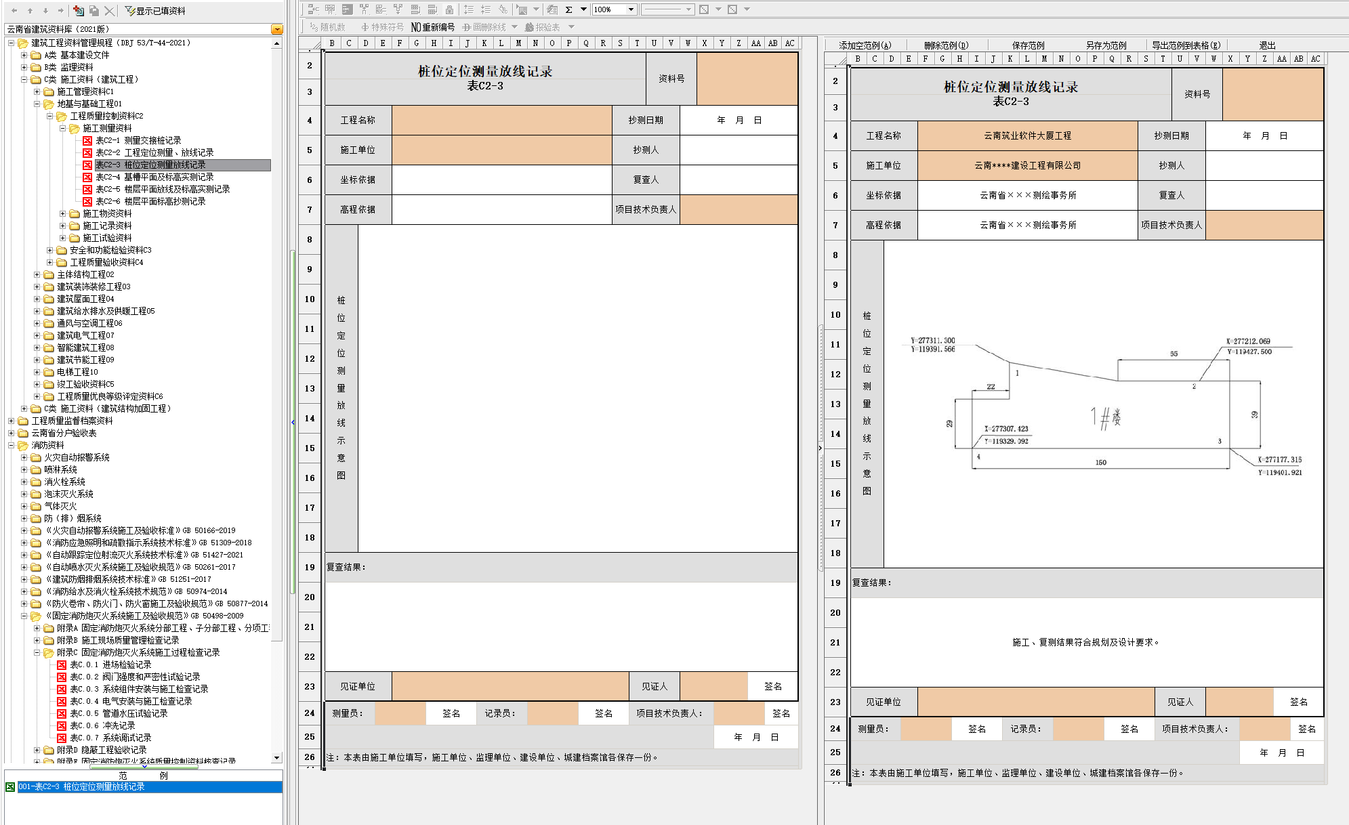
Task: Click the tree scrollbar up arrow
Action: 276,43
